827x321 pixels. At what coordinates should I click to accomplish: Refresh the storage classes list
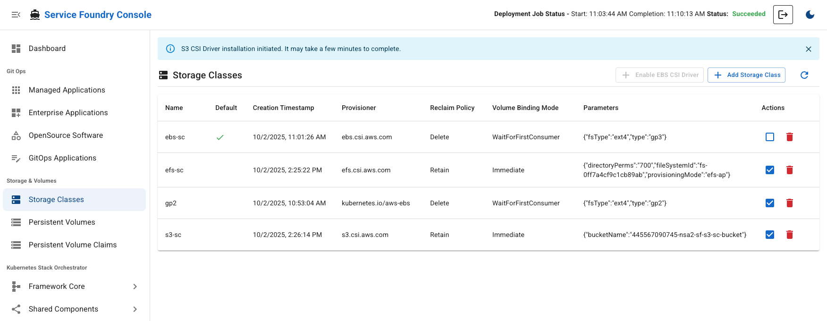click(804, 75)
